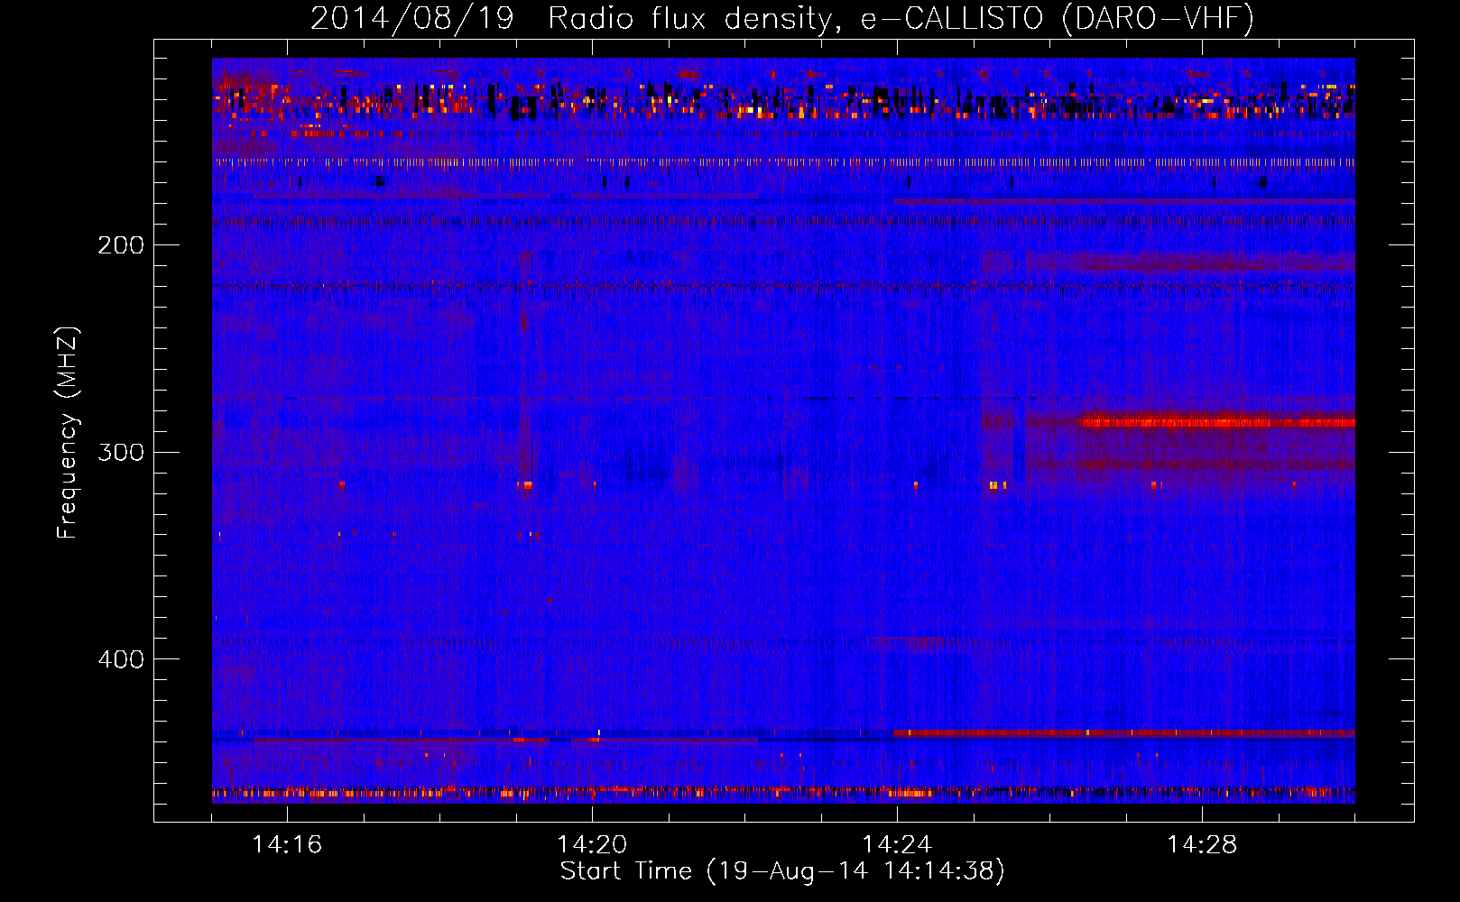This screenshot has height=902, width=1460.
Task: Click the 'Start Time (19-Aug-14 14:14:38)' label
Action: [x=782, y=870]
